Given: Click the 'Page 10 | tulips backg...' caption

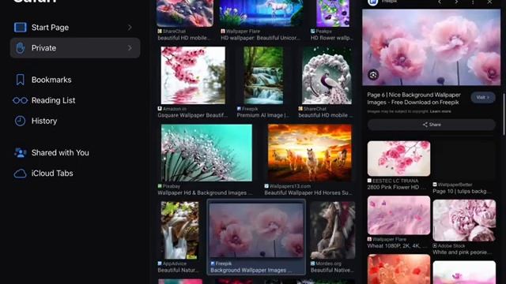Looking at the screenshot, I should pyautogui.click(x=462, y=191).
